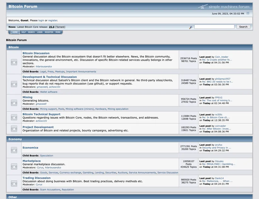The image size is (259, 199).
Task: Open the Reputation child board
Action: pos(68,190)
